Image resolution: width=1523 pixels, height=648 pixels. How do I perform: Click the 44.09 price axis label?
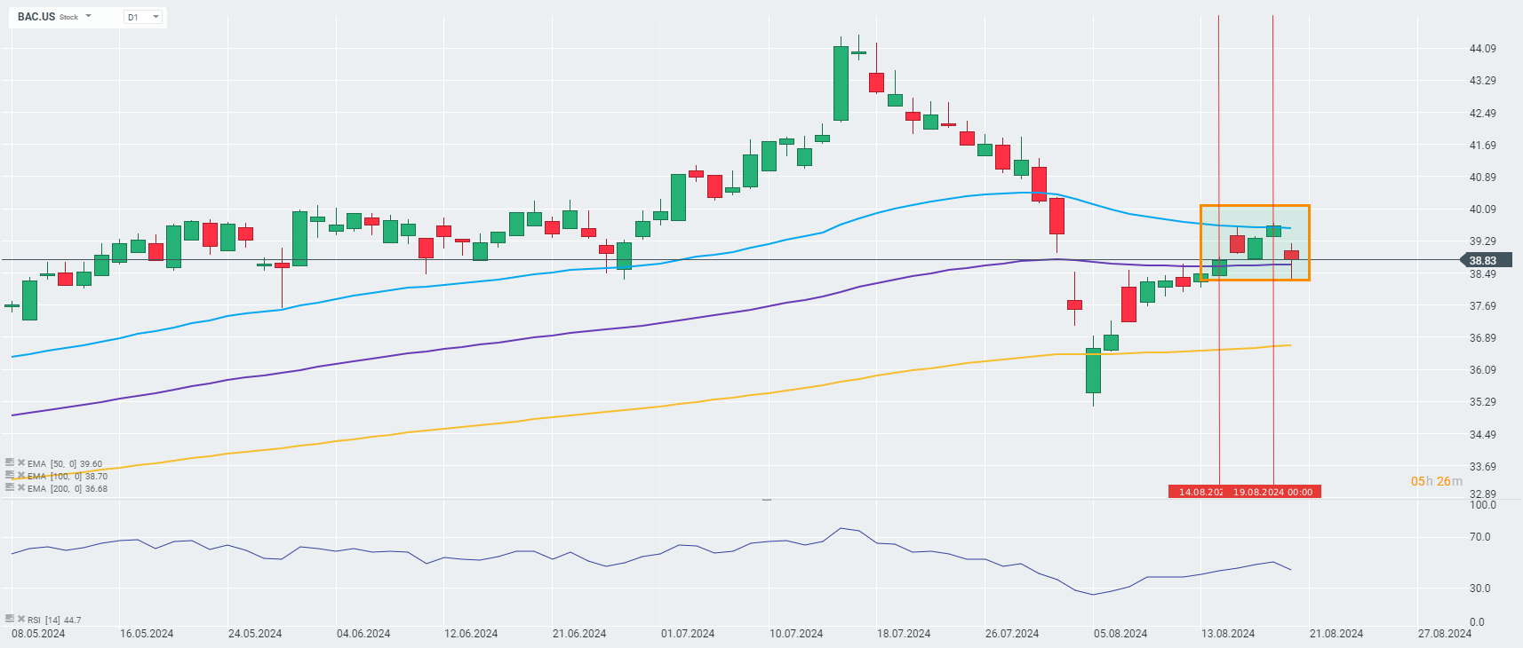coord(1482,49)
